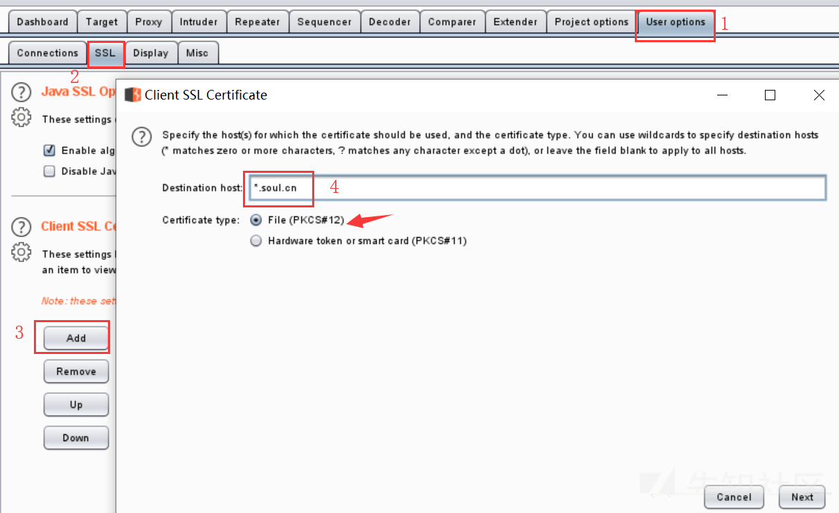Go to the Repeater tab
This screenshot has height=513, width=839.
coord(257,21)
